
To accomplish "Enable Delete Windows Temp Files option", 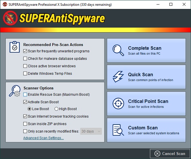I will pyautogui.click(x=25, y=73).
